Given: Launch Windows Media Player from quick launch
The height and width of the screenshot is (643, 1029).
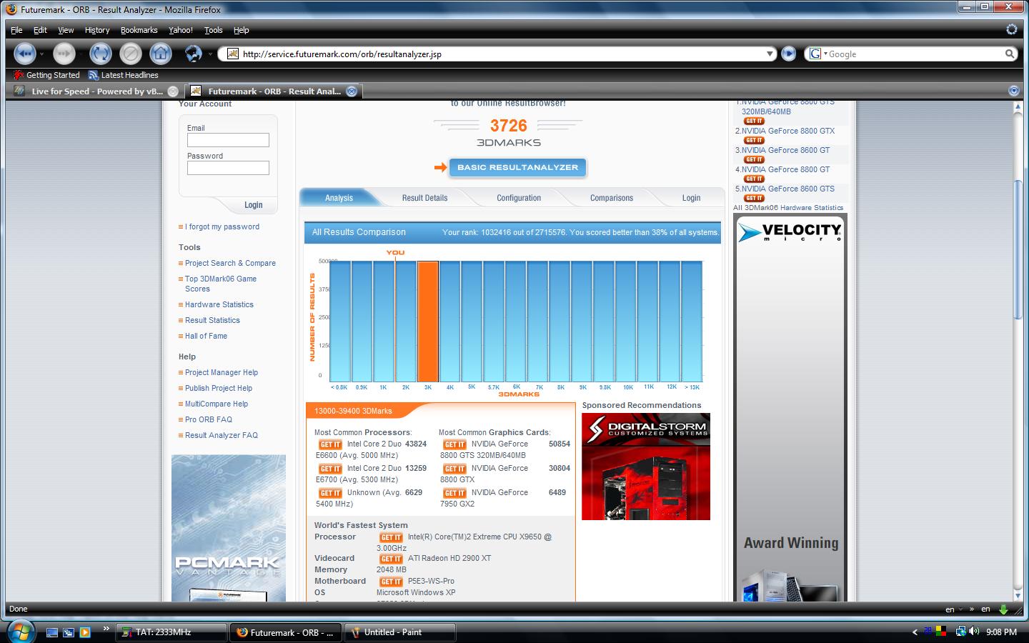Looking at the screenshot, I should coord(85,632).
